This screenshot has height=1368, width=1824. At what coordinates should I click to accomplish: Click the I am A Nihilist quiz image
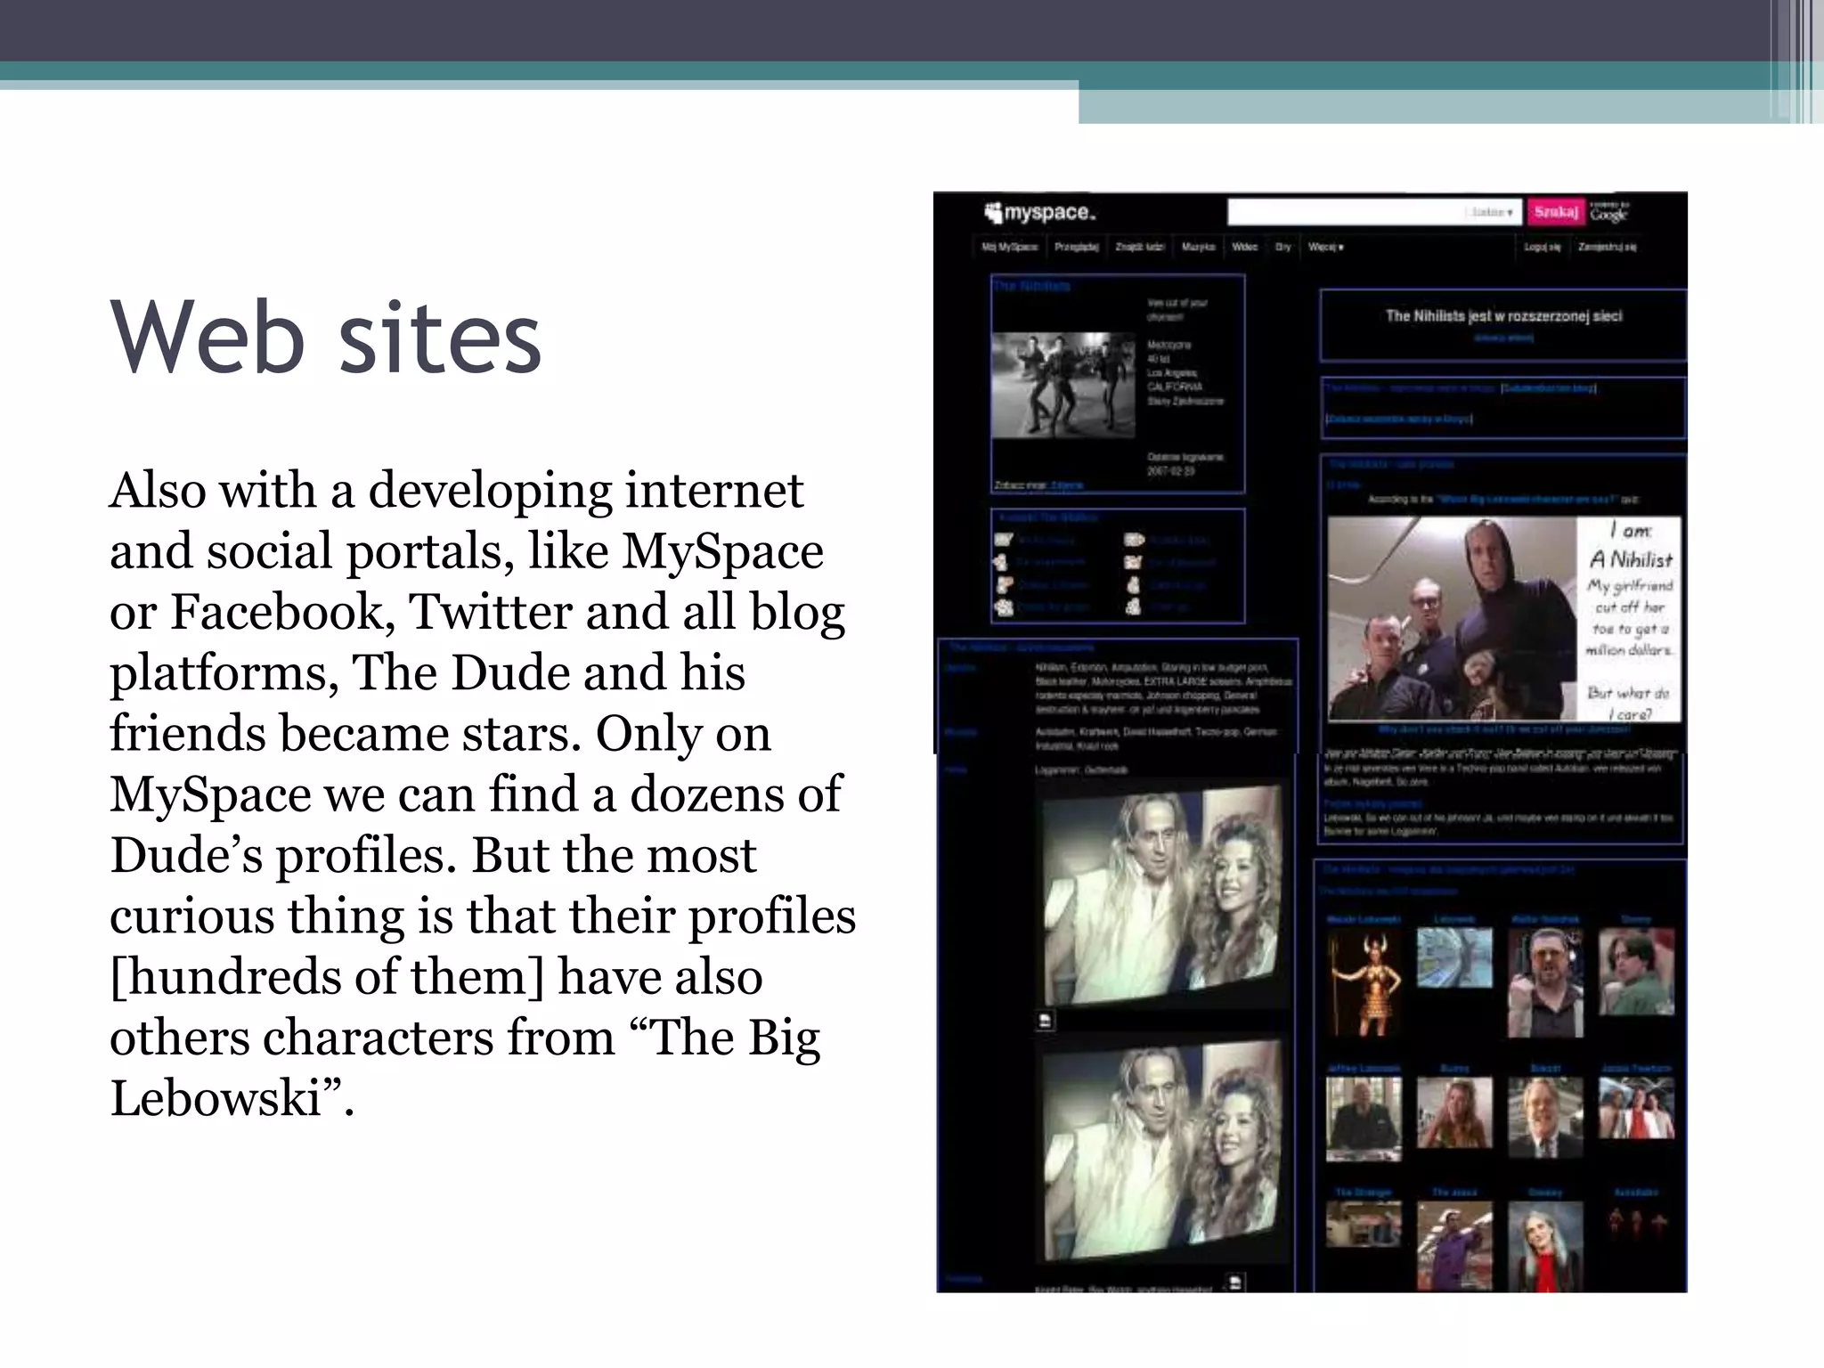pyautogui.click(x=1504, y=619)
